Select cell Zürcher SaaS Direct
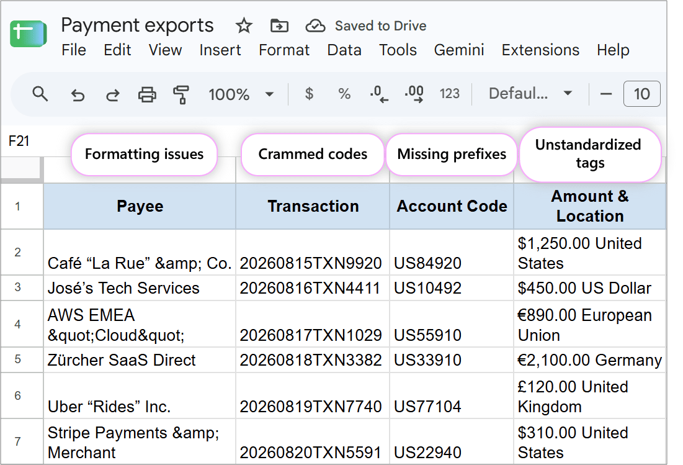The height and width of the screenshot is (465, 683). pyautogui.click(x=140, y=359)
